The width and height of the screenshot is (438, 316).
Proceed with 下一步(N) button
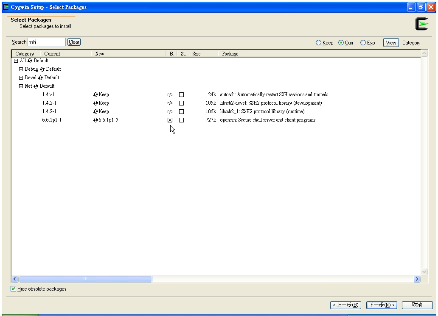click(x=382, y=305)
